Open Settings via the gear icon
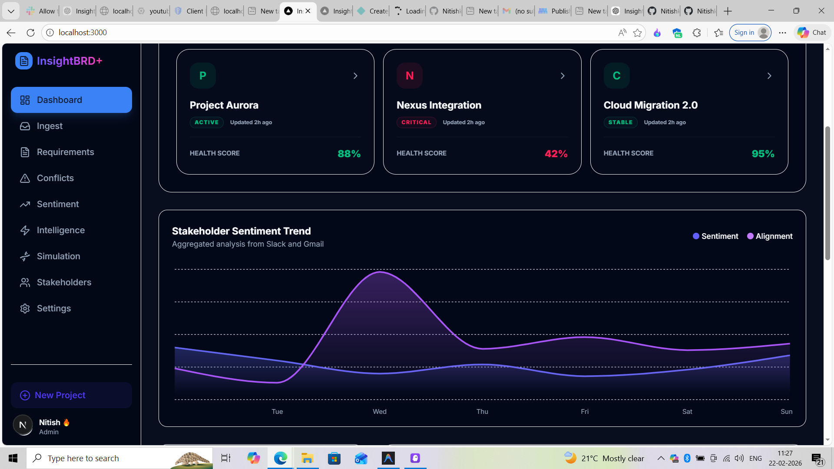The image size is (834, 469). point(25,308)
